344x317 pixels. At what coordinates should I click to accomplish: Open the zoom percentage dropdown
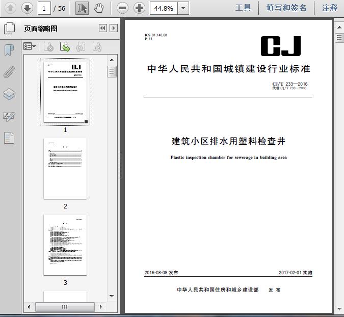click(183, 8)
